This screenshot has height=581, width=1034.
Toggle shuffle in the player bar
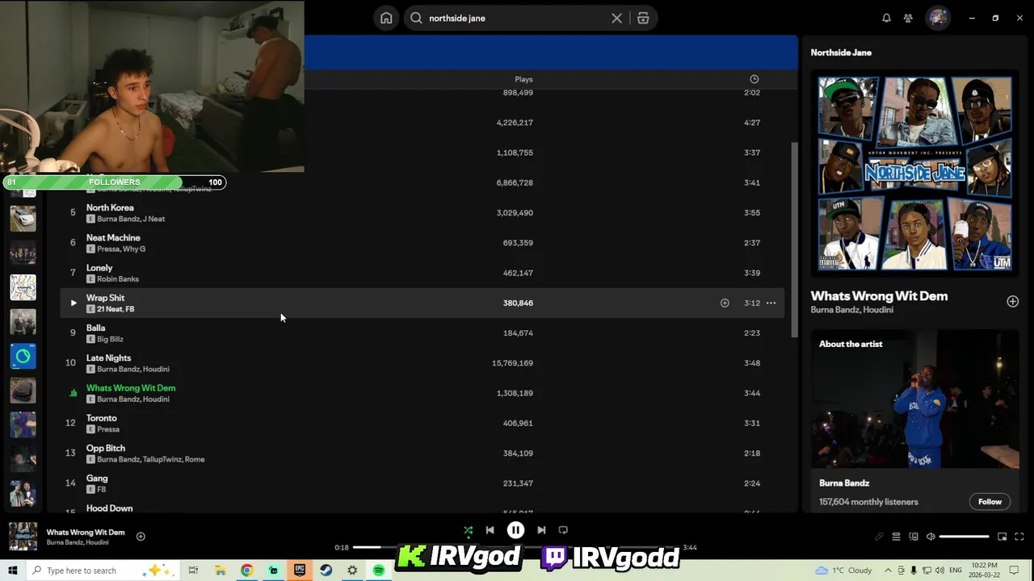click(x=468, y=530)
